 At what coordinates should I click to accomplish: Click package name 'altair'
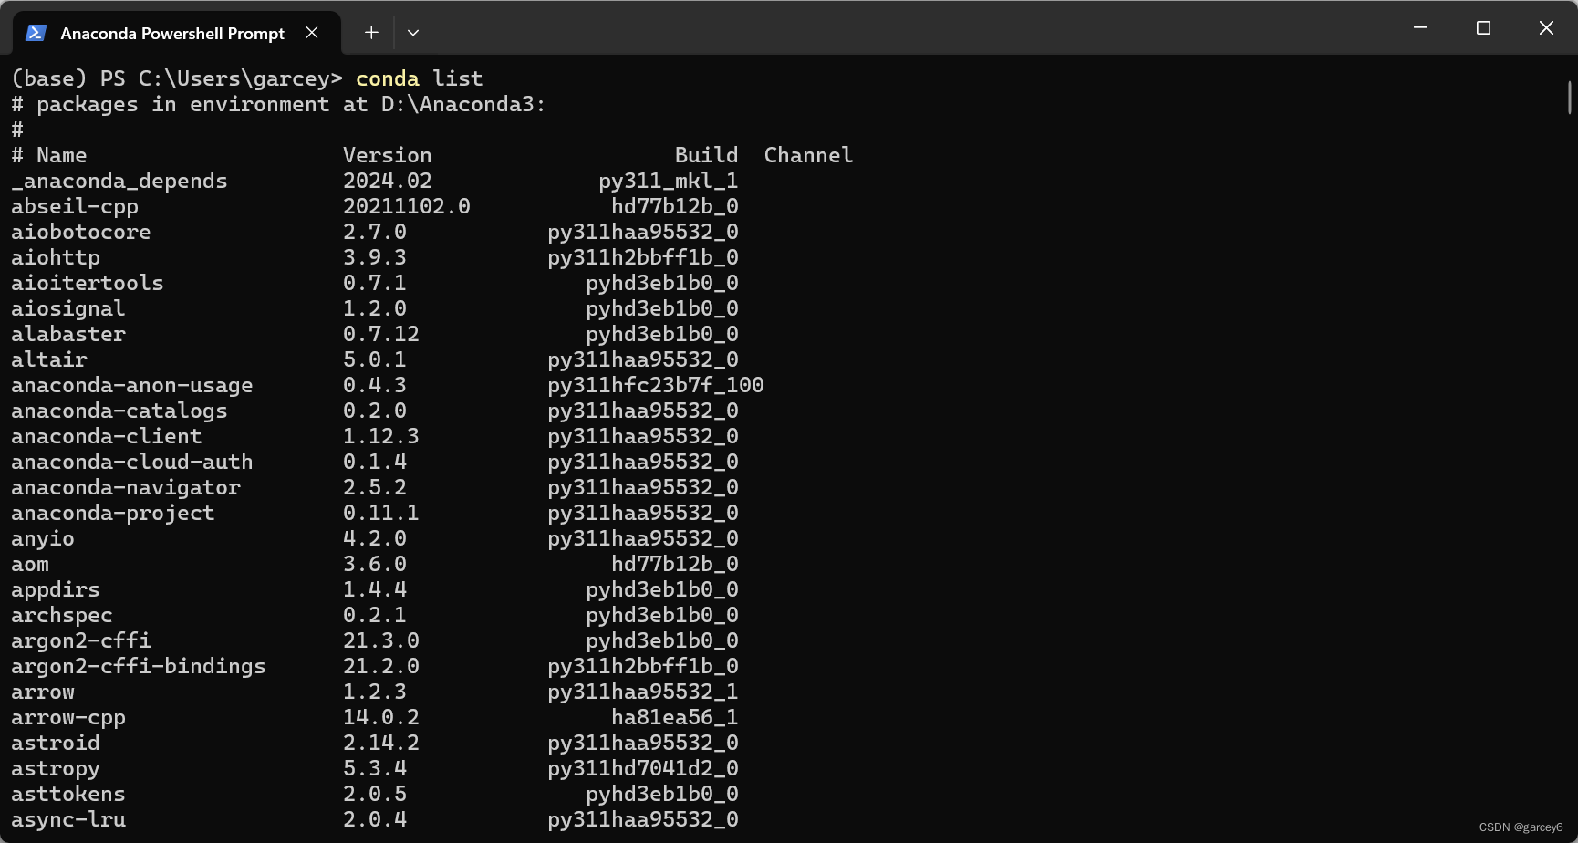click(49, 359)
